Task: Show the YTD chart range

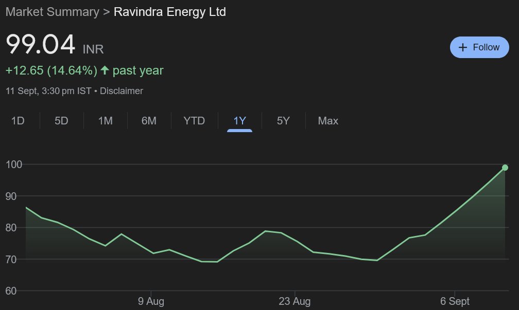Action: coord(194,121)
